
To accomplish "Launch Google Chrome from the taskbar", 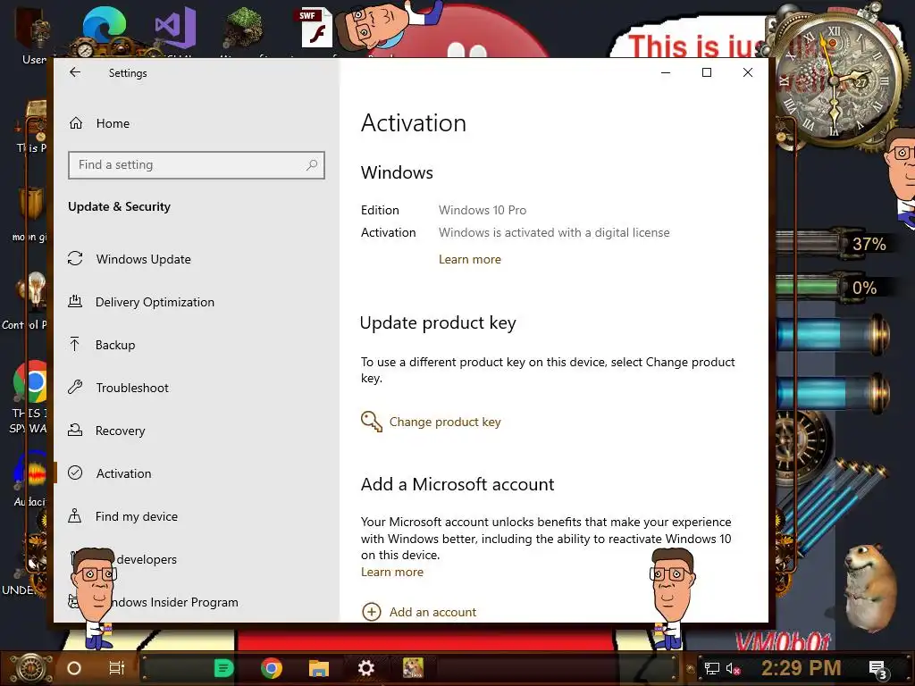I will [272, 668].
